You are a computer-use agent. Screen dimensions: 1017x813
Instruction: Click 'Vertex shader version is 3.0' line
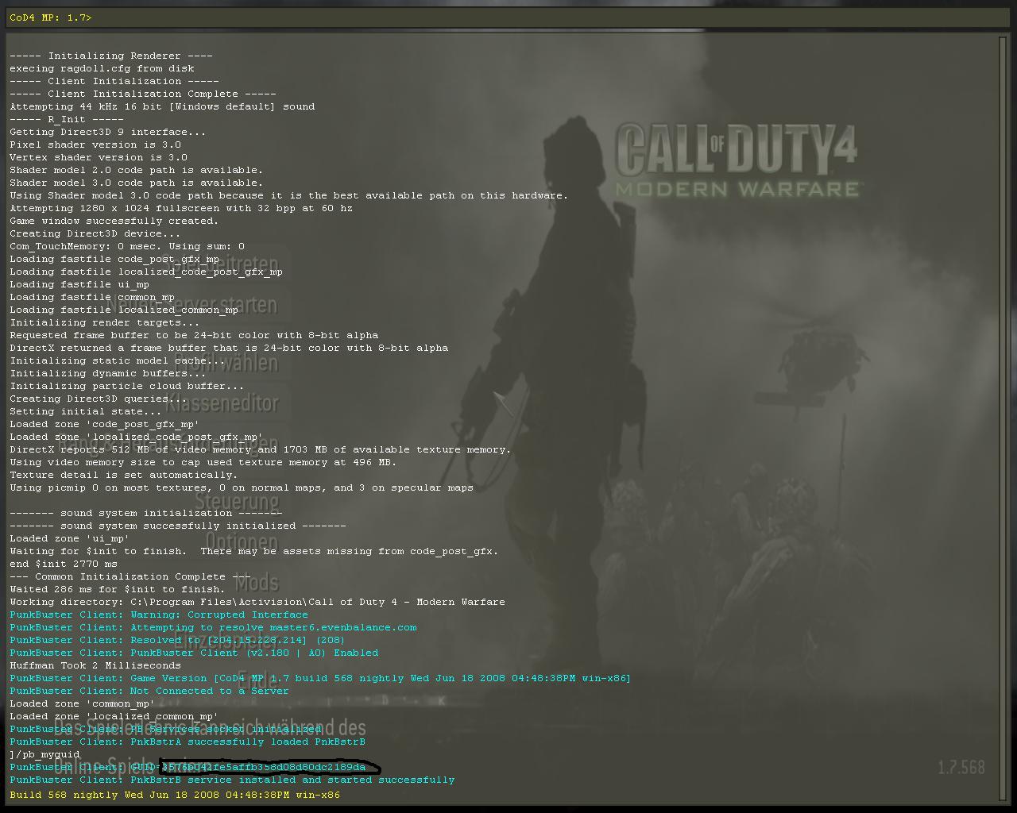(99, 157)
